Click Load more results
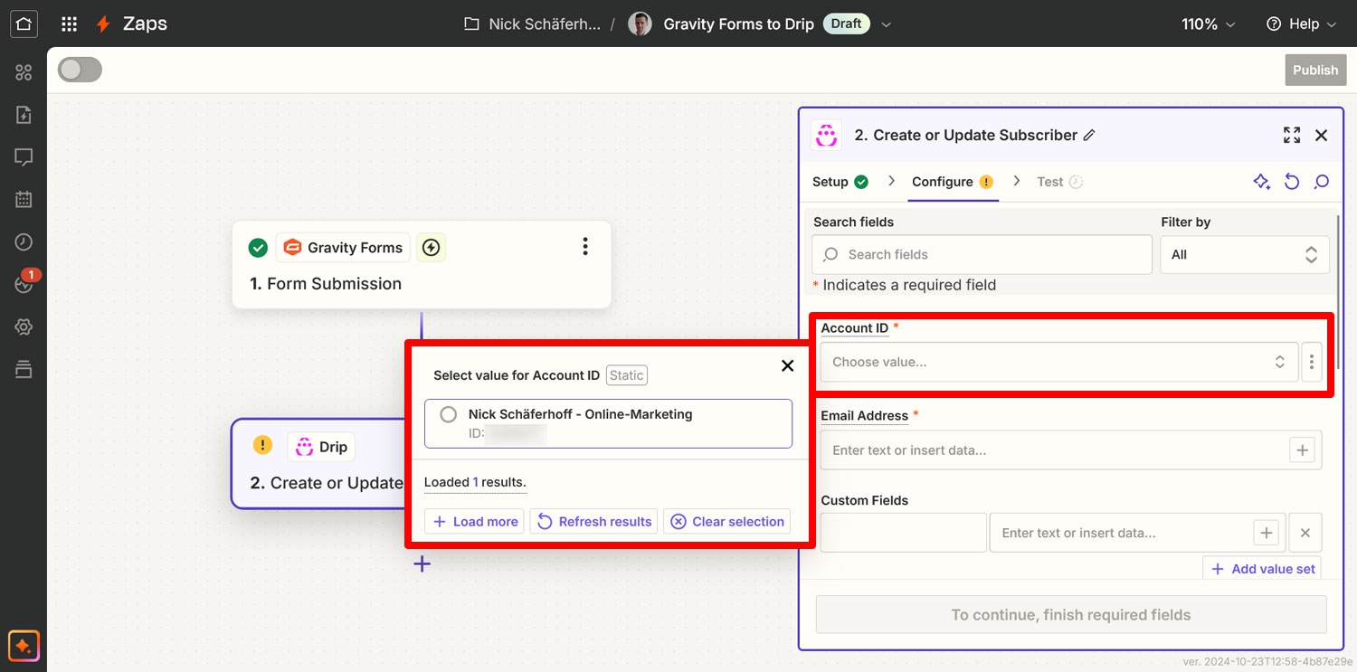Image resolution: width=1357 pixels, height=672 pixels. tap(475, 521)
